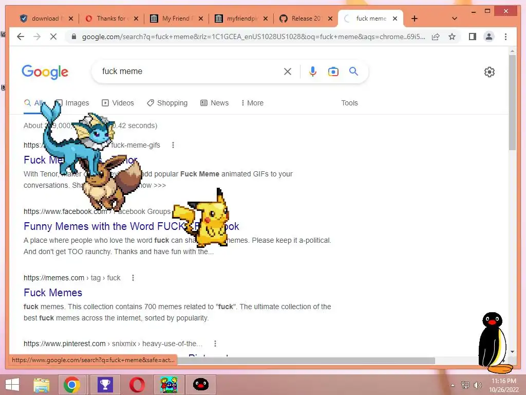Open the Chrome side panel icon
Image resolution: width=526 pixels, height=395 pixels.
pos(473,37)
